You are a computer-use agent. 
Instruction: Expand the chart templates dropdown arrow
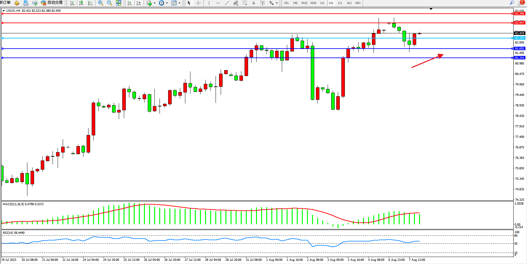coord(179,3)
